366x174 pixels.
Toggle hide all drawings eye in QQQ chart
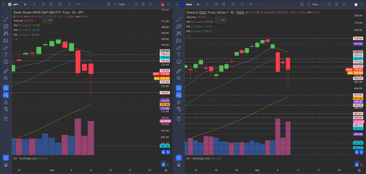179,109
